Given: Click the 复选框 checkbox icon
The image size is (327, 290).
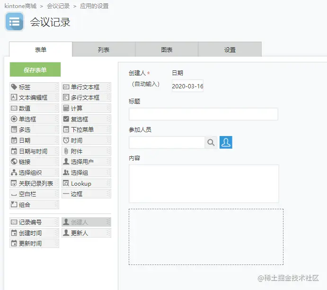Looking at the screenshot, I should pyautogui.click(x=66, y=119).
